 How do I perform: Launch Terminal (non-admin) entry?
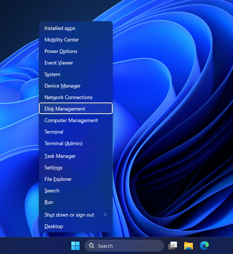(x=76, y=132)
